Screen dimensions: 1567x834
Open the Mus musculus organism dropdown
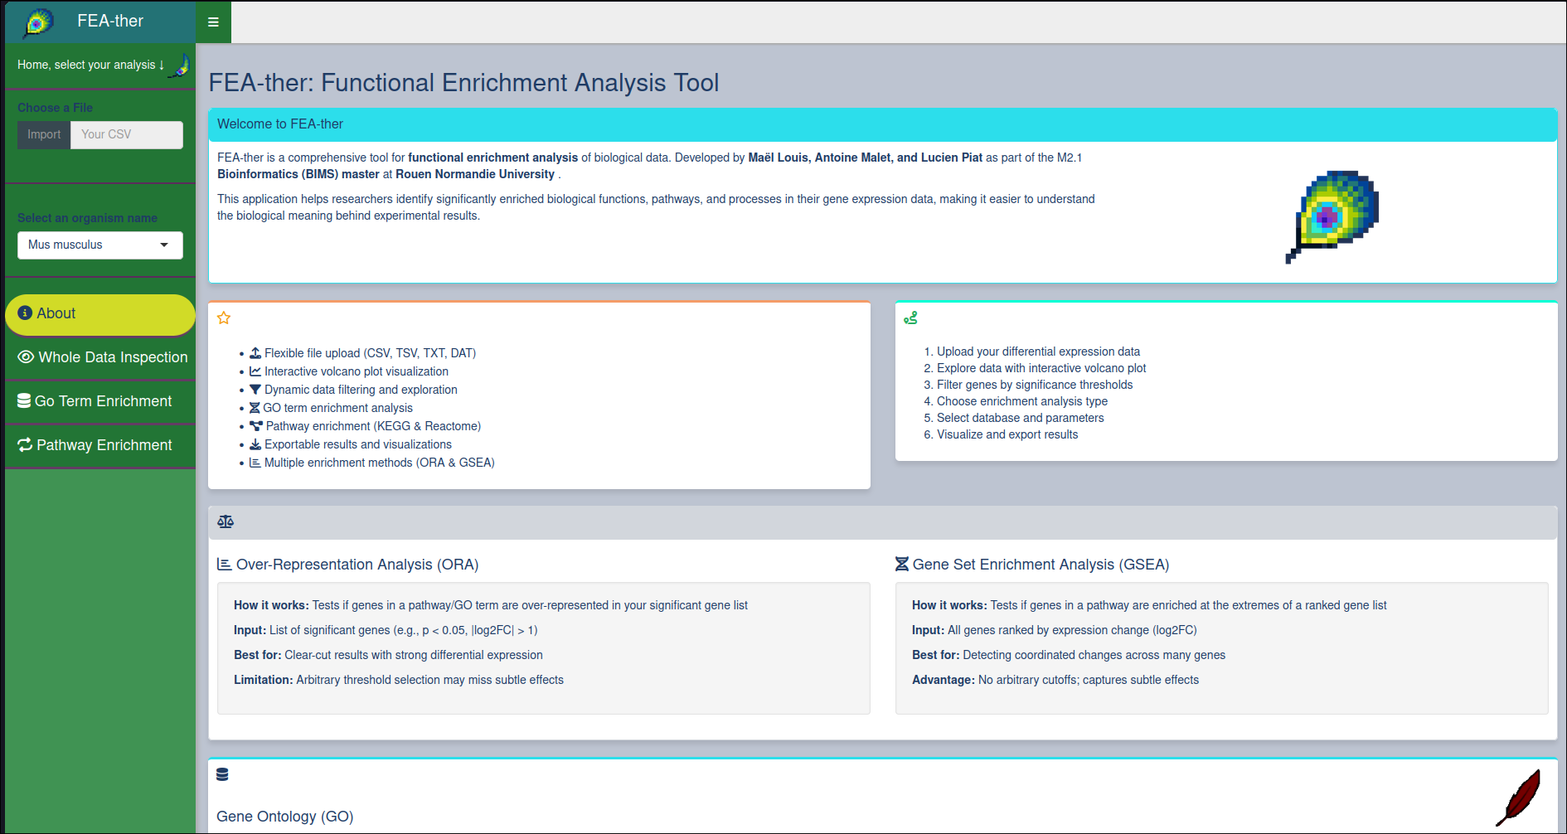tap(99, 245)
